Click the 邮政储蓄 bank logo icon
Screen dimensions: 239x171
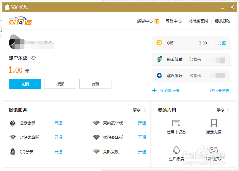point(159,59)
